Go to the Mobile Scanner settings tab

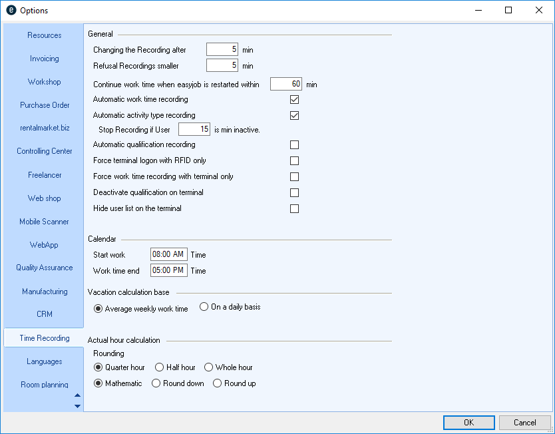(x=44, y=222)
